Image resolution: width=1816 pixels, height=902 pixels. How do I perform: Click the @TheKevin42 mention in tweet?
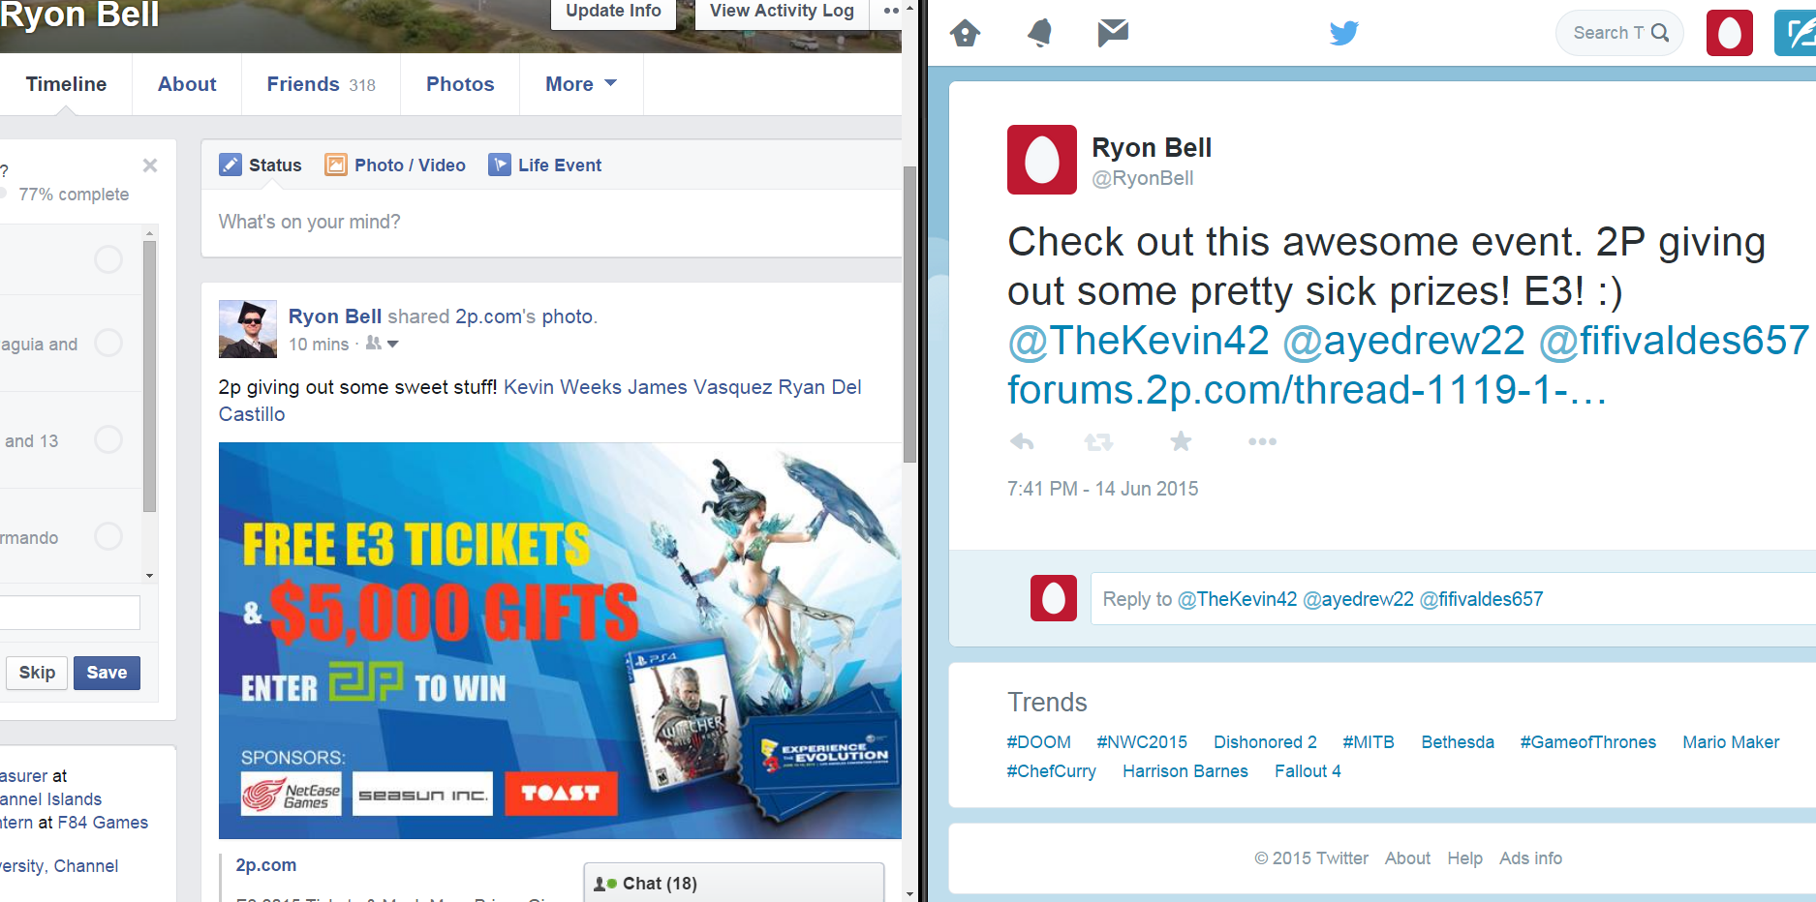click(x=1138, y=341)
